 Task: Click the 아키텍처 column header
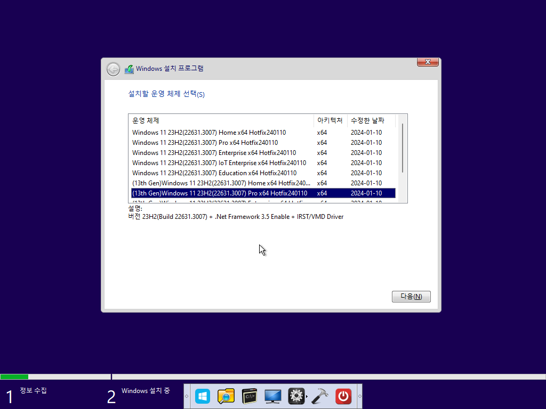[331, 121]
